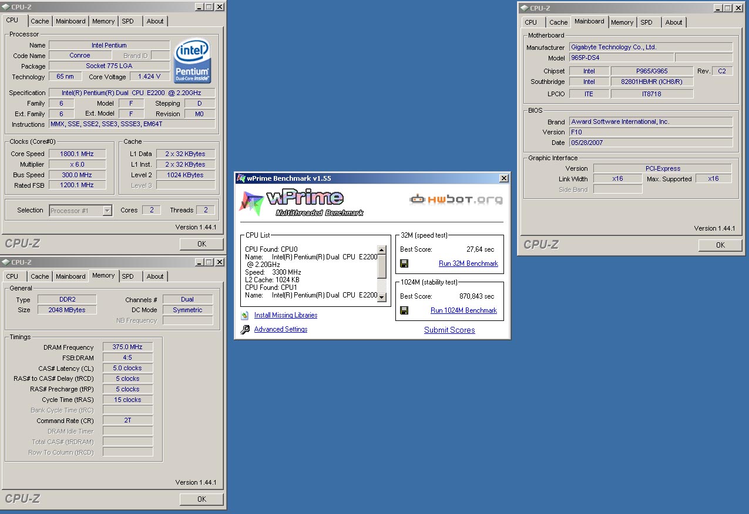Click the Rated FSB value 1200.1 MHz
749x514 pixels.
click(x=77, y=185)
